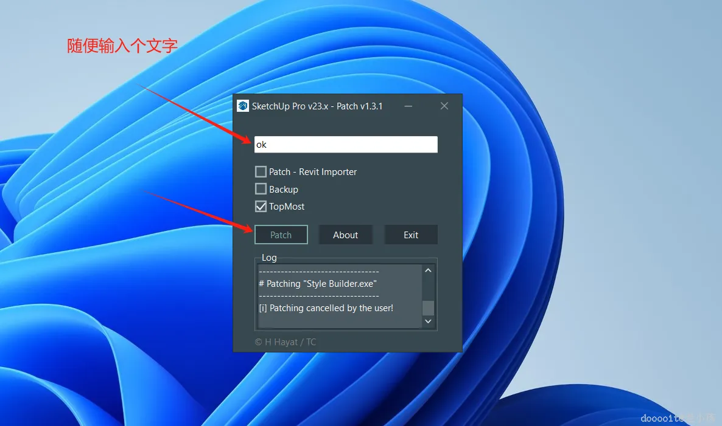
Task: Open the About button
Action: tap(345, 235)
